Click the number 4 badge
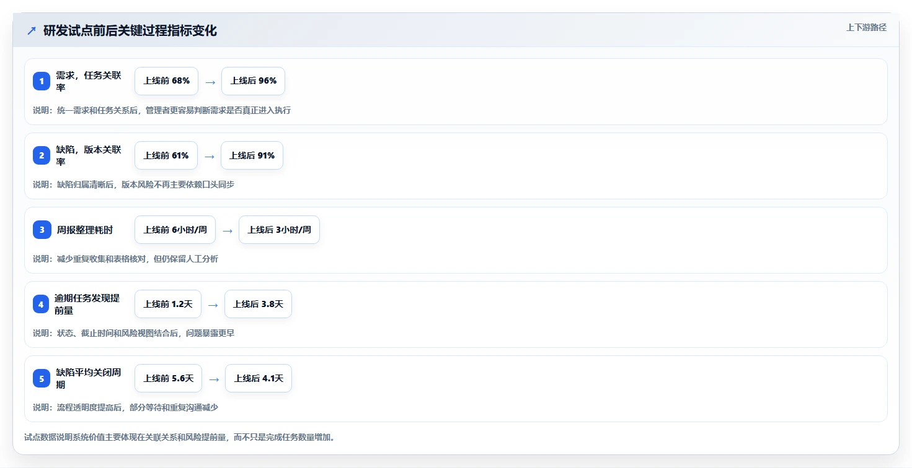912x468 pixels. coord(42,304)
